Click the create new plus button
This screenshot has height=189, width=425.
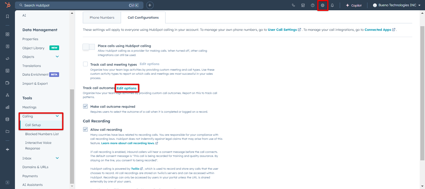(x=150, y=5)
